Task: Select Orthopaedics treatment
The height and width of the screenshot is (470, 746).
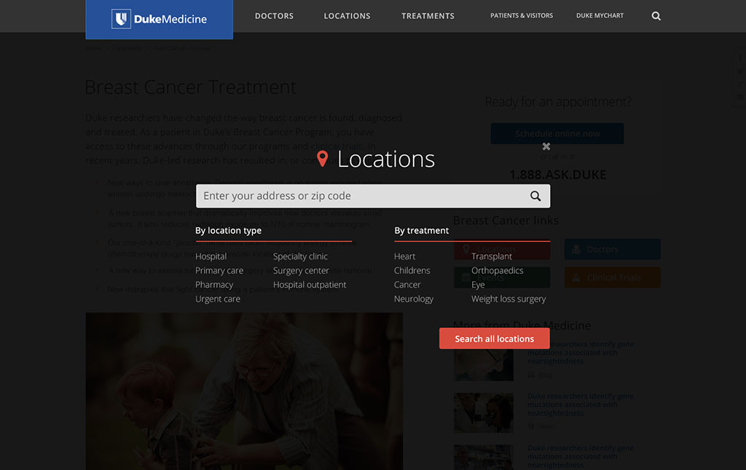Action: 497,270
